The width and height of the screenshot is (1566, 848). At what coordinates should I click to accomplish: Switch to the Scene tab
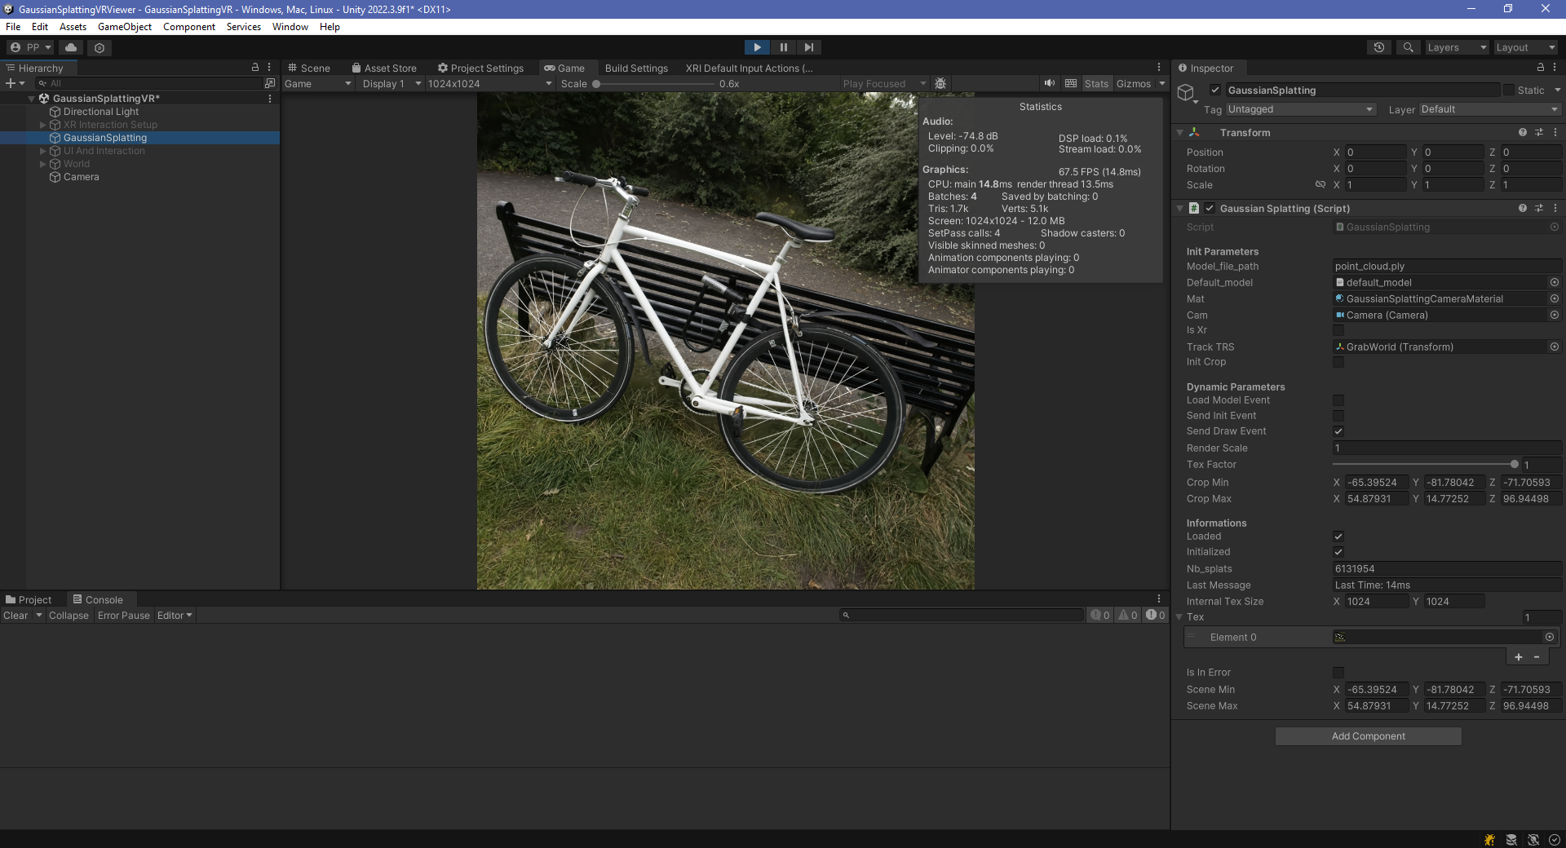coord(308,68)
